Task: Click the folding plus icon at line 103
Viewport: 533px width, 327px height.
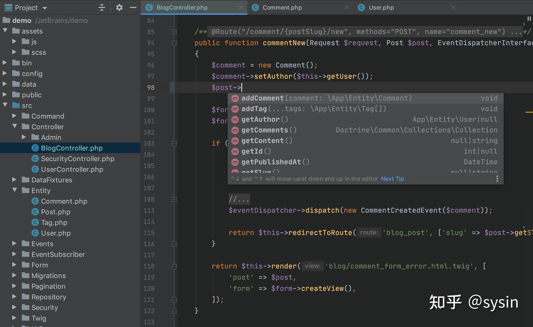Action: (x=174, y=144)
